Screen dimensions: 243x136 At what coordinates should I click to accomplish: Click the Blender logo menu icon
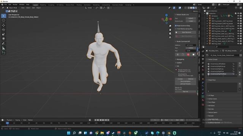[x=2, y=5]
